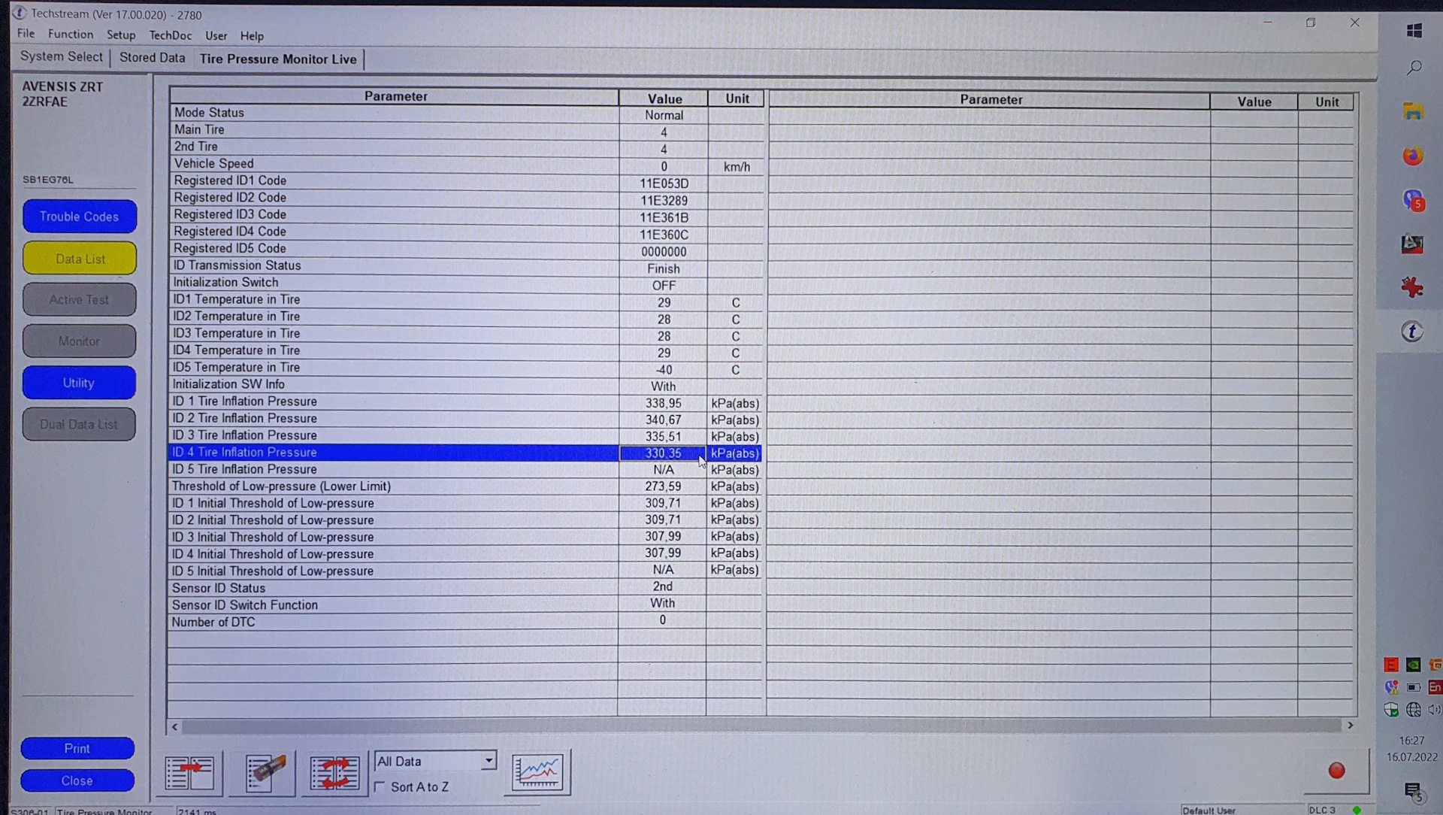Click the Close button
Viewport: 1443px width, 815px height.
click(77, 780)
